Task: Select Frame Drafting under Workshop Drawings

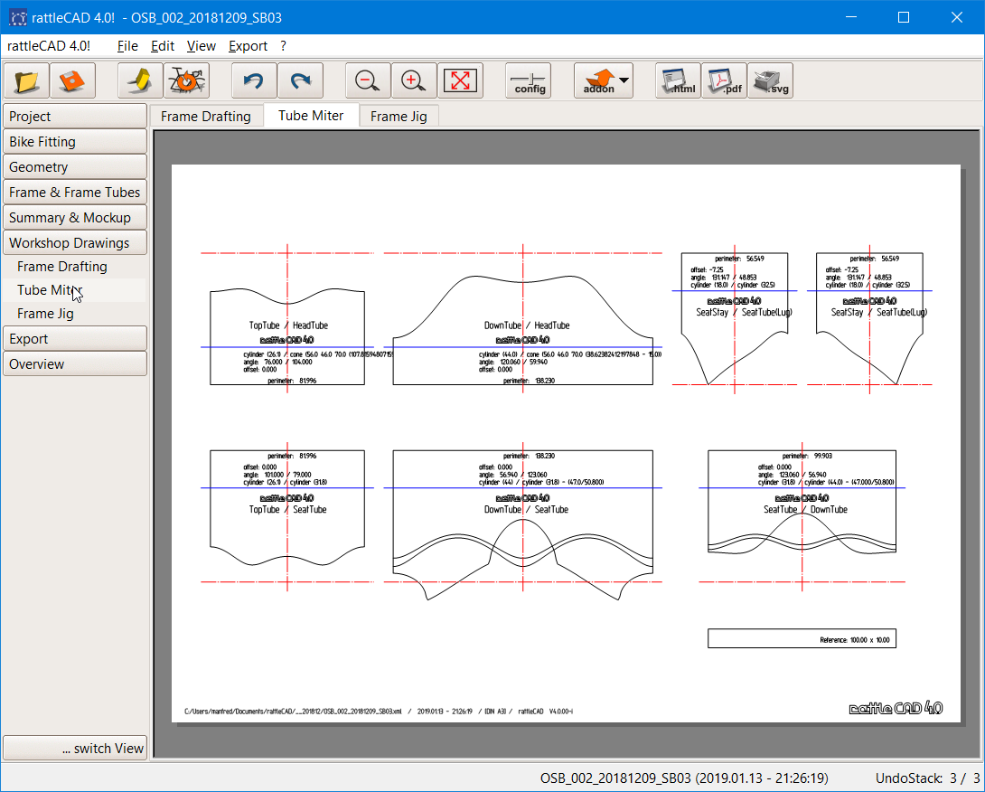Action: 62,267
